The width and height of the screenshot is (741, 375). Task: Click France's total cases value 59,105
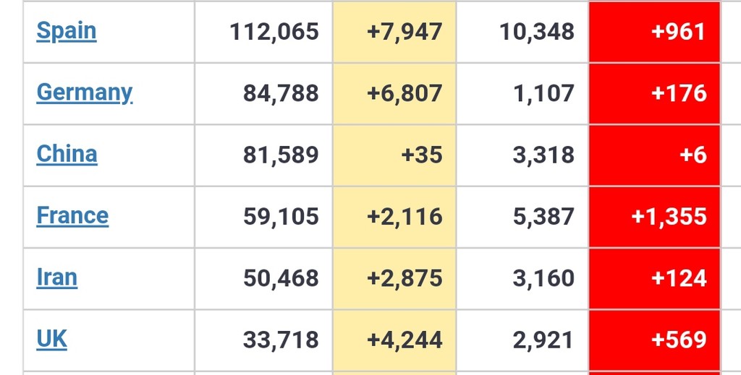click(x=281, y=217)
